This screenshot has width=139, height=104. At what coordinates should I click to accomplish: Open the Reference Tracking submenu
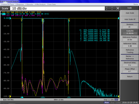[130, 51]
